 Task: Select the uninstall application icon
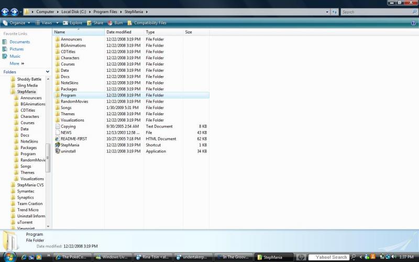58,151
